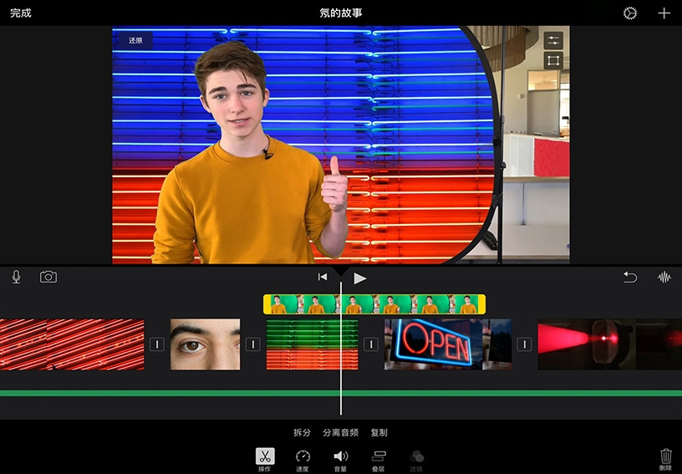682x474 pixels.
Task: Select the crop mask tool in viewer
Action: coord(553,61)
